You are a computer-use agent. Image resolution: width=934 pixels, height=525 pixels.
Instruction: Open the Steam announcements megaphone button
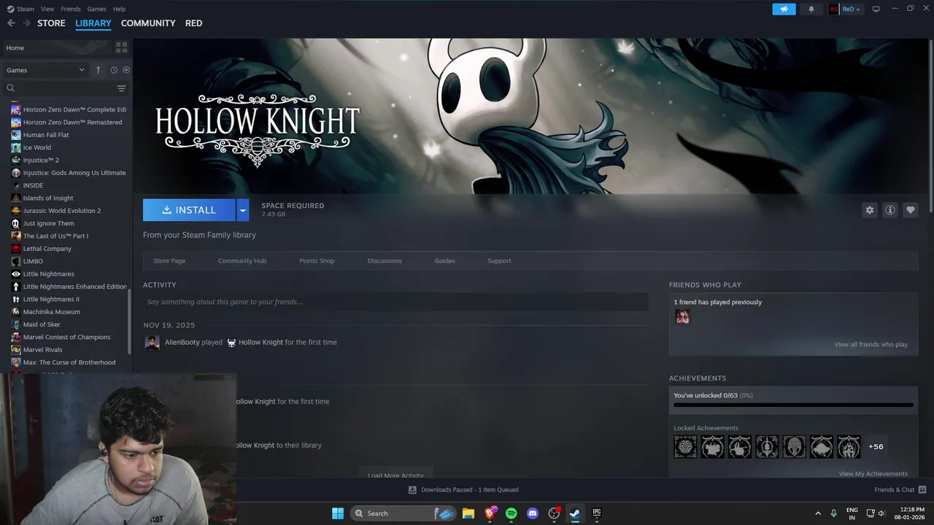coord(784,9)
